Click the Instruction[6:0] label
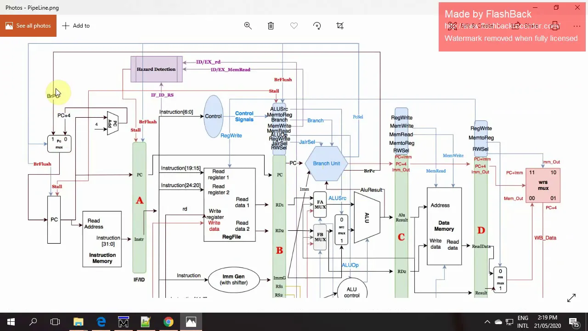Image resolution: width=588 pixels, height=331 pixels. click(176, 112)
